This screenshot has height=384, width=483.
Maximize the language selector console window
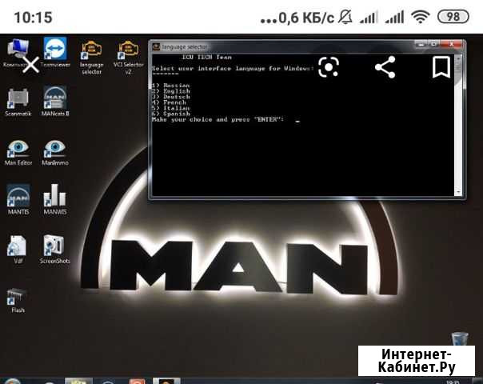(434, 45)
